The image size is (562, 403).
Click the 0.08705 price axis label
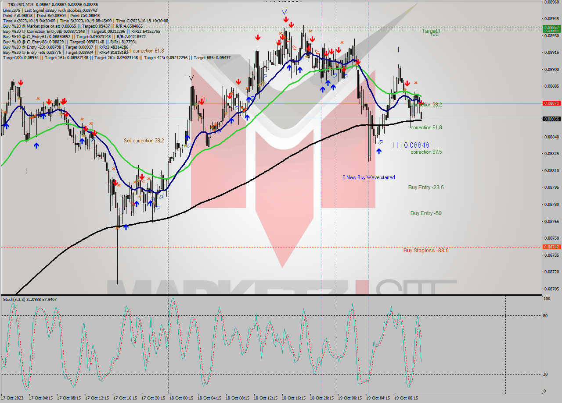tap(551, 289)
